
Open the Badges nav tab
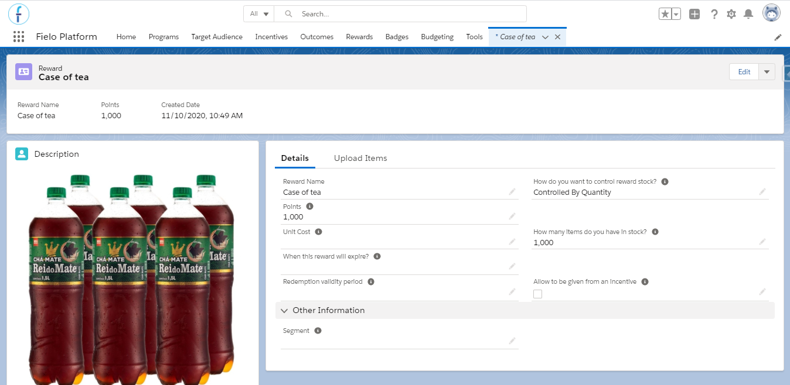pos(397,37)
